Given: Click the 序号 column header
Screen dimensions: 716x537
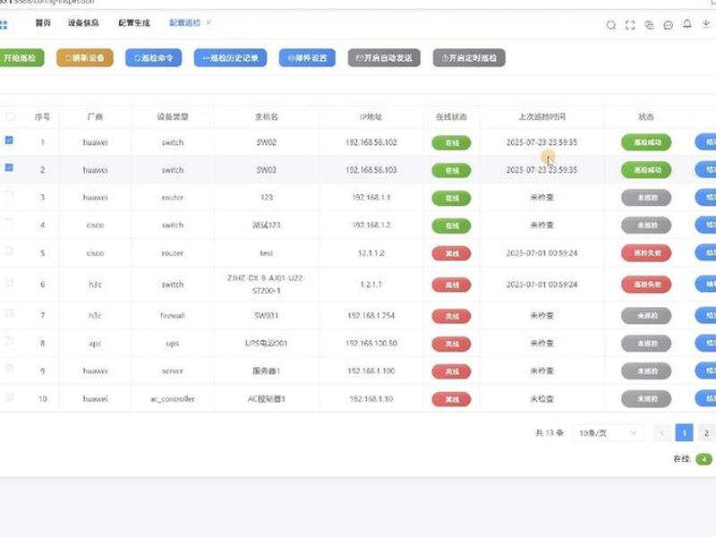Looking at the screenshot, I should pyautogui.click(x=42, y=117).
